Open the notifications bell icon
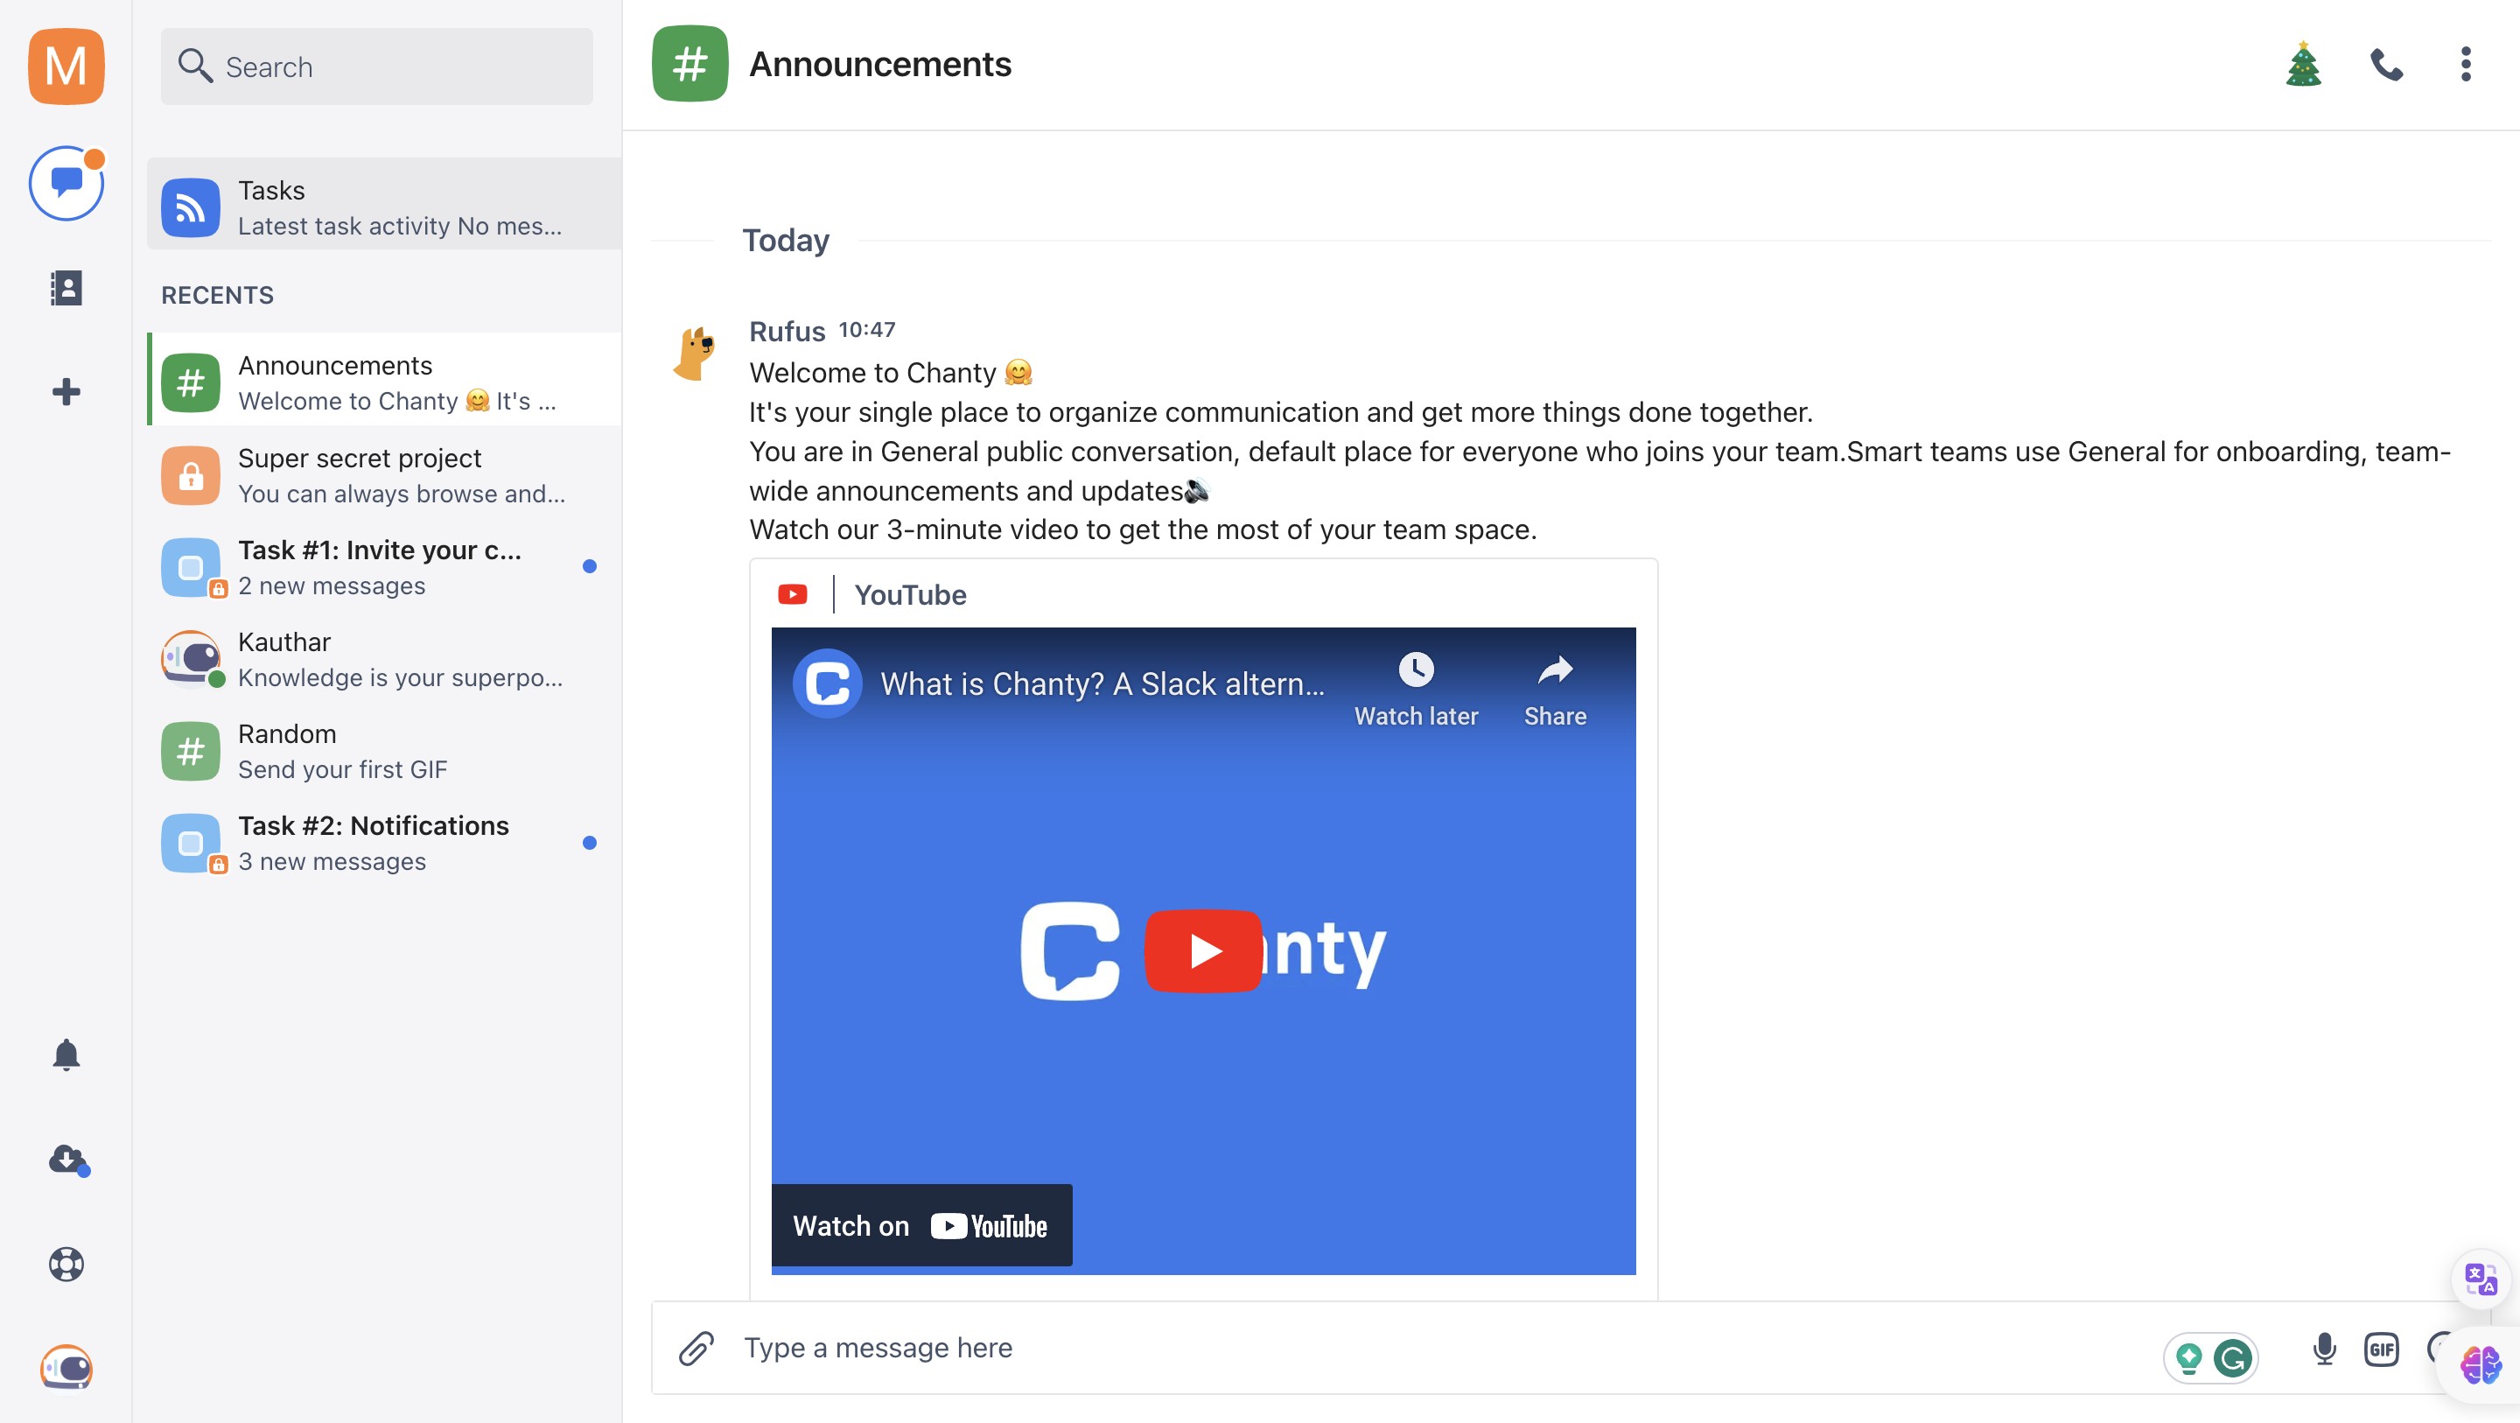This screenshot has width=2520, height=1423. pos(66,1055)
